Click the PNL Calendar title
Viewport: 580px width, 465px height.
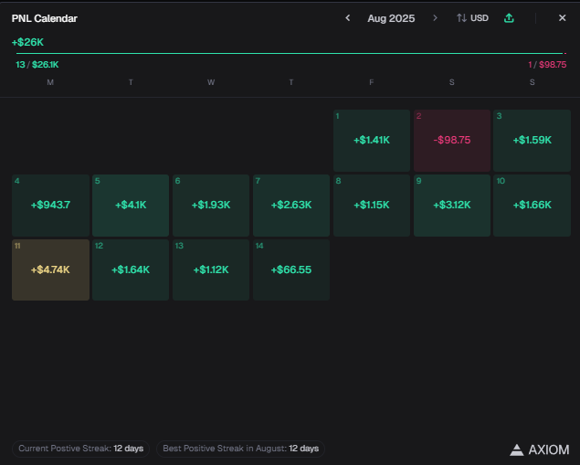point(45,18)
